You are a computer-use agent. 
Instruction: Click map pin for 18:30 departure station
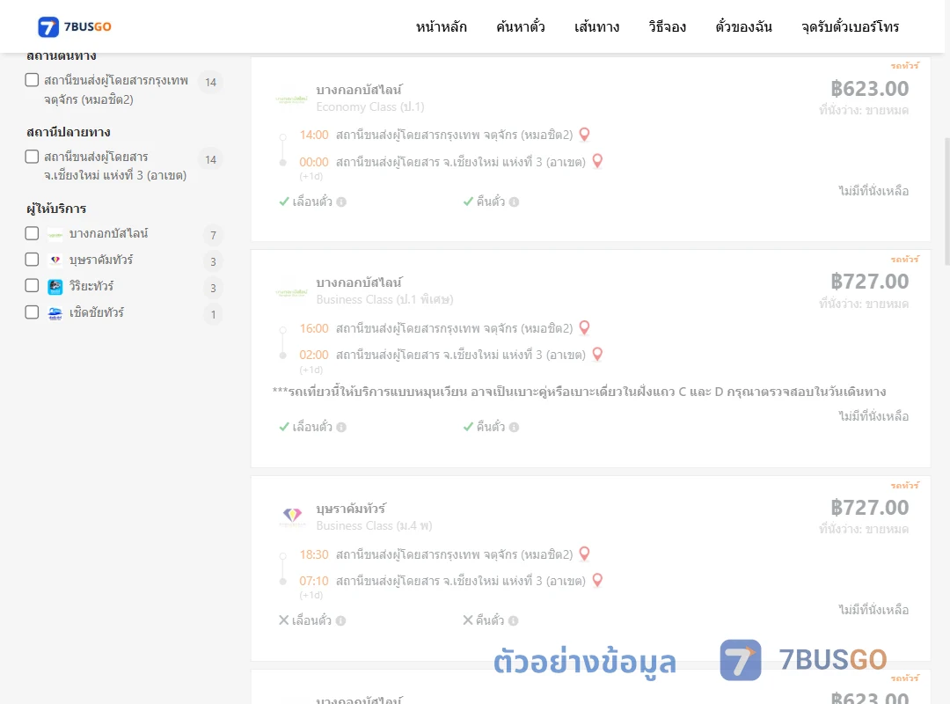tap(584, 554)
